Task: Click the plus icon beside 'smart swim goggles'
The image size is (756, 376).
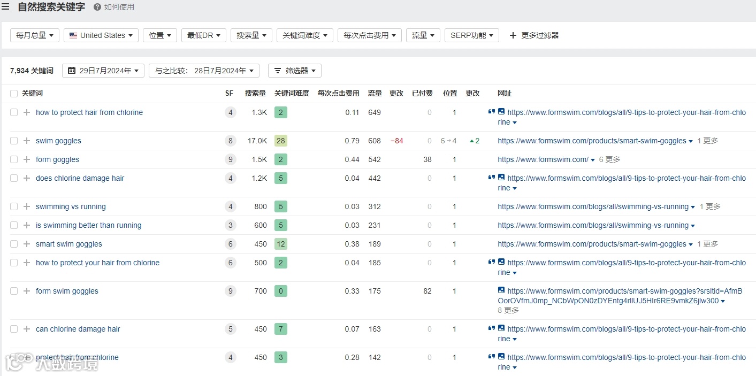Action: [27, 244]
